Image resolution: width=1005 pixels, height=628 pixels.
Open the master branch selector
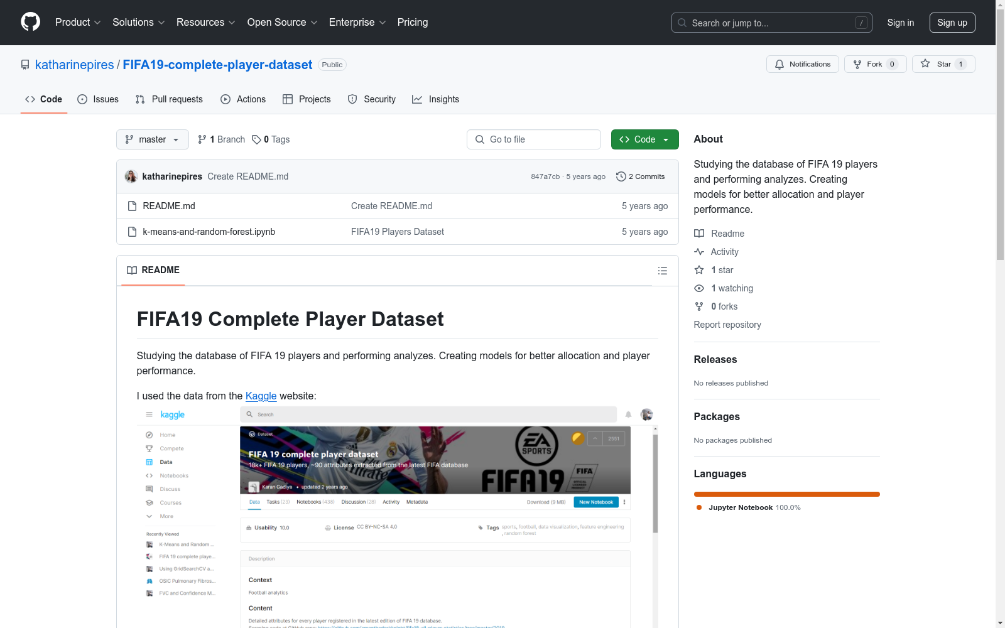[153, 139]
